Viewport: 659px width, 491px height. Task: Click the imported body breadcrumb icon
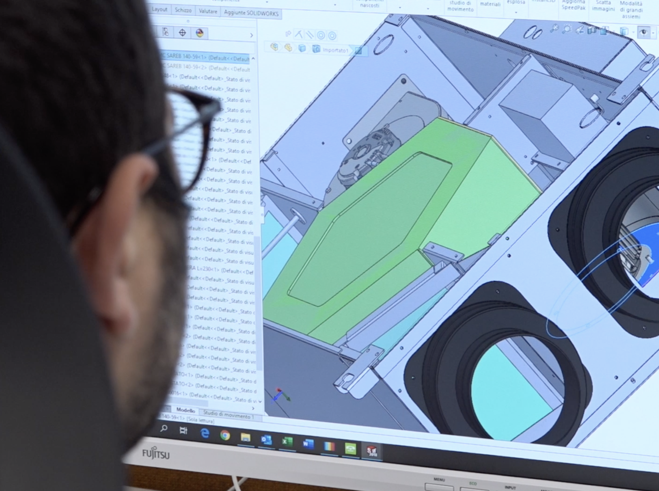point(316,49)
